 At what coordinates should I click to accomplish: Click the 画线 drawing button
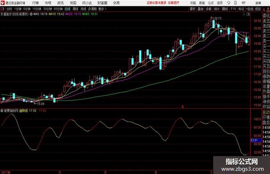pos(225,9)
